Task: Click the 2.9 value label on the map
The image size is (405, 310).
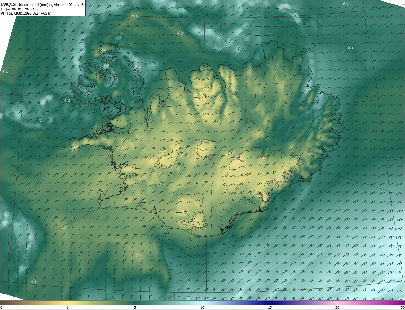Action: click(139, 255)
